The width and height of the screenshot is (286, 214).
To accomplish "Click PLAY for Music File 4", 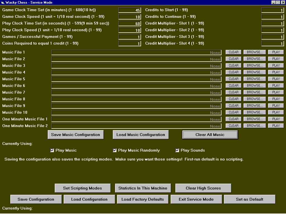I will click(276, 72).
